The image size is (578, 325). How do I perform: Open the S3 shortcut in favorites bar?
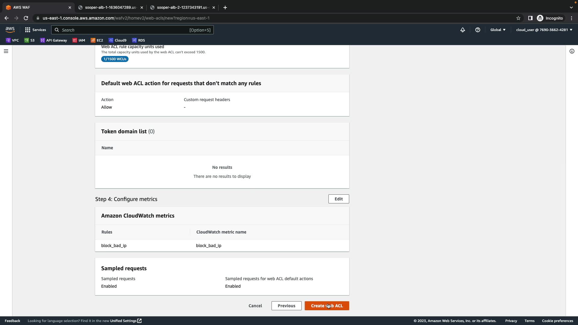click(x=30, y=40)
